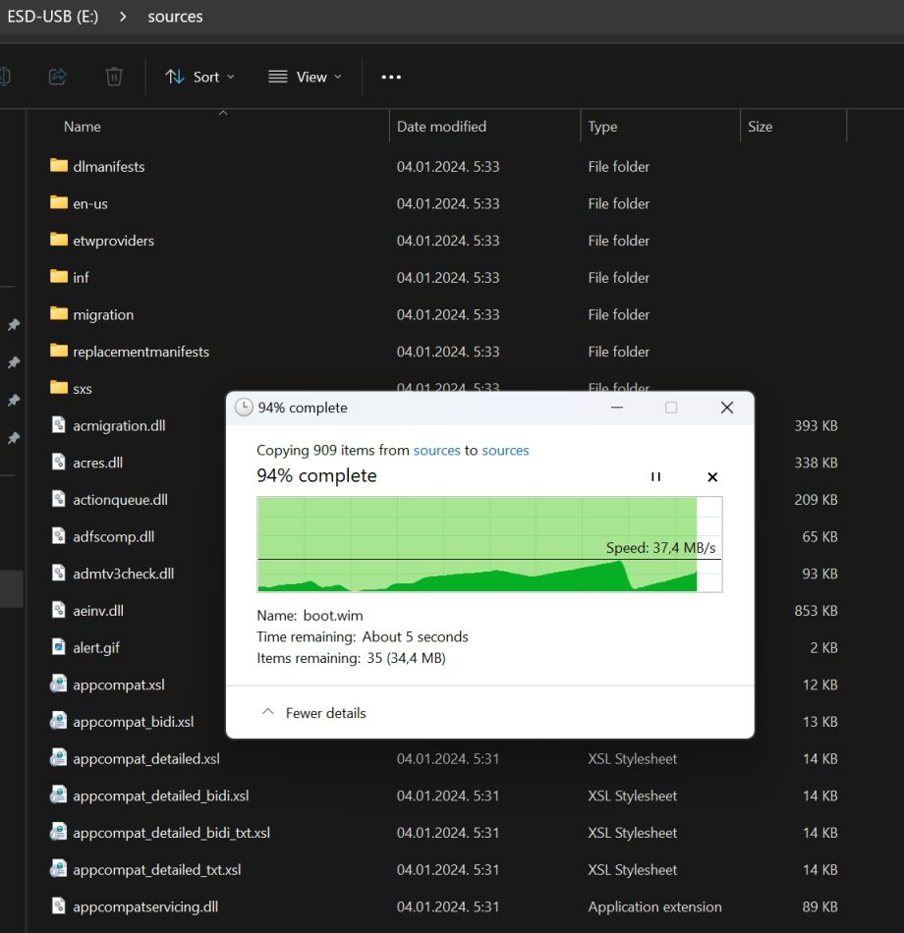This screenshot has height=933, width=904.
Task: Cancel the copy with the X button
Action: click(712, 476)
